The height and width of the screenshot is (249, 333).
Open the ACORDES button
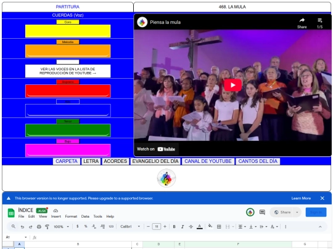[x=115, y=161]
